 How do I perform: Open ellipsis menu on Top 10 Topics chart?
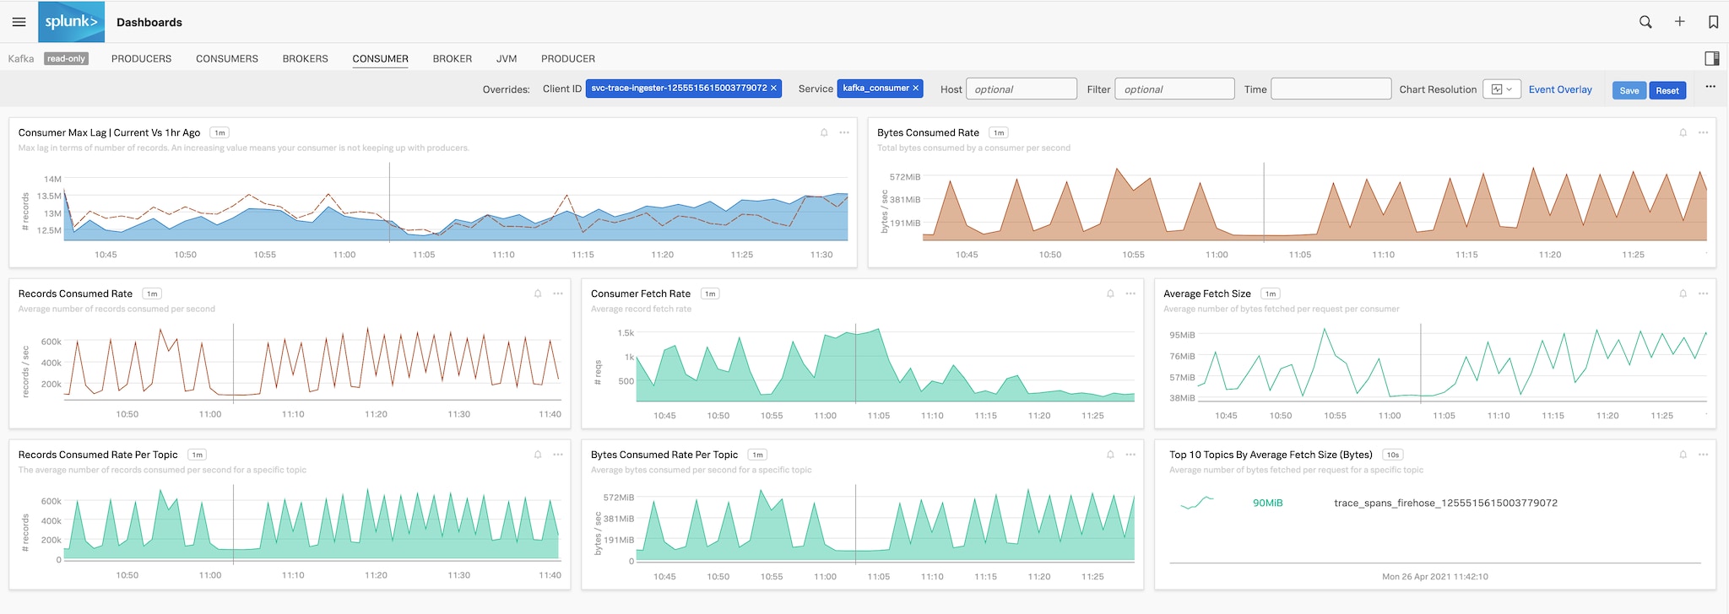pyautogui.click(x=1703, y=455)
